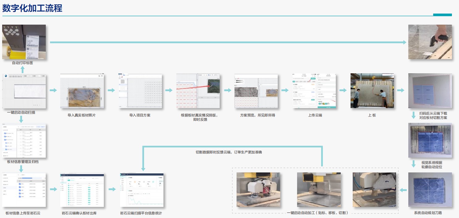The image size is (459, 218).
Task: Click the 板材信息管理及归档 file list screenshot
Action: [24, 141]
